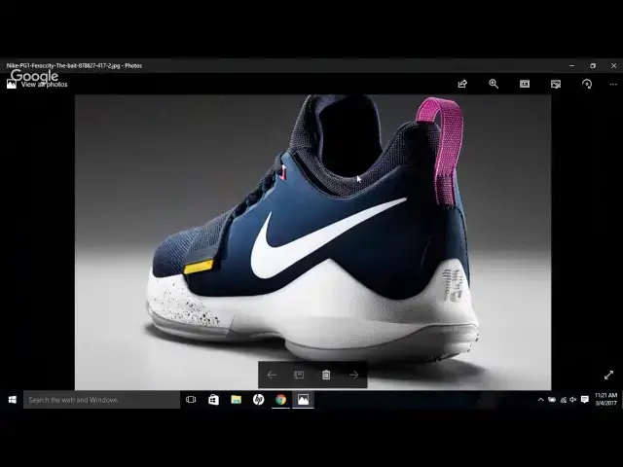
Task: Go to View all photos
Action: click(37, 85)
